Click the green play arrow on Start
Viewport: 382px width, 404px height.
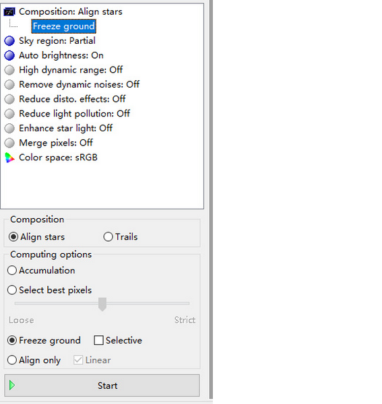pos(12,385)
